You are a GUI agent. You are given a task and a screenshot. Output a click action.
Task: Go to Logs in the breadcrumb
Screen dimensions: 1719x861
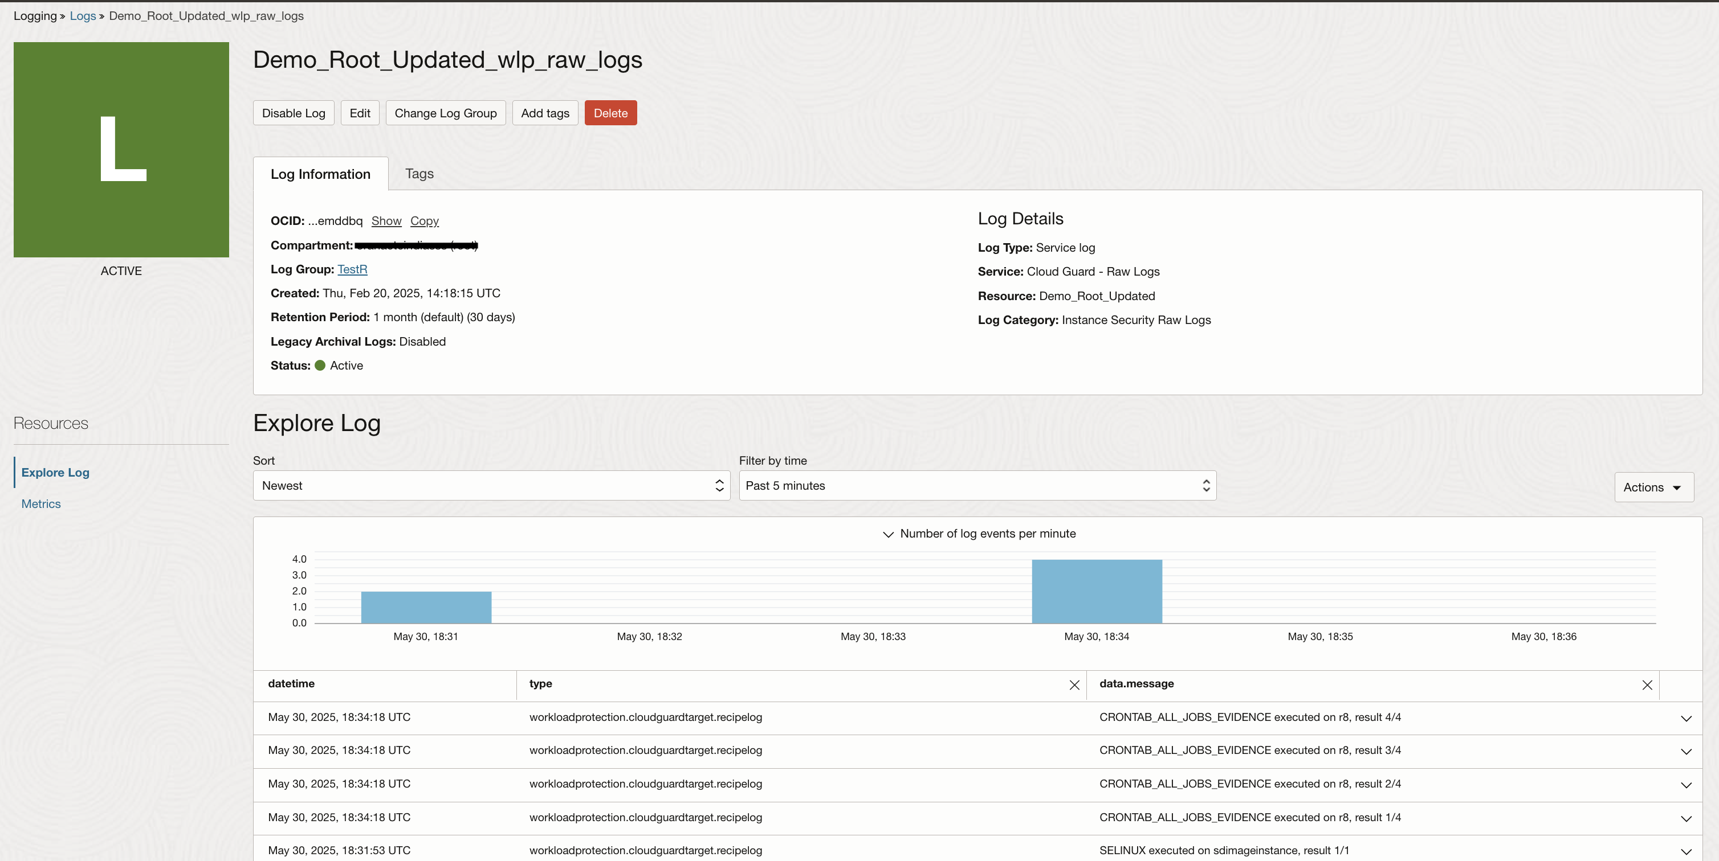tap(83, 16)
